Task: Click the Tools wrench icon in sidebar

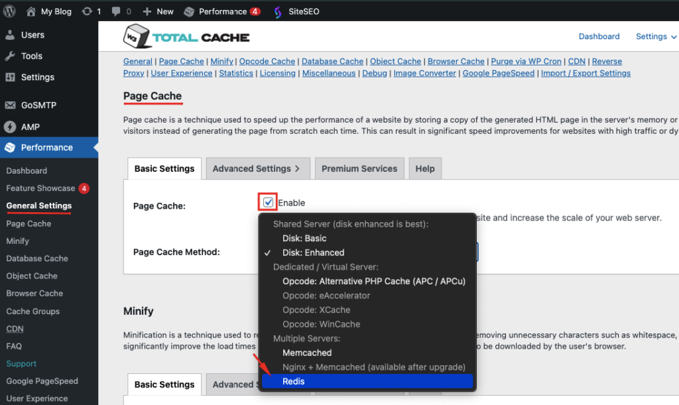Action: point(10,56)
